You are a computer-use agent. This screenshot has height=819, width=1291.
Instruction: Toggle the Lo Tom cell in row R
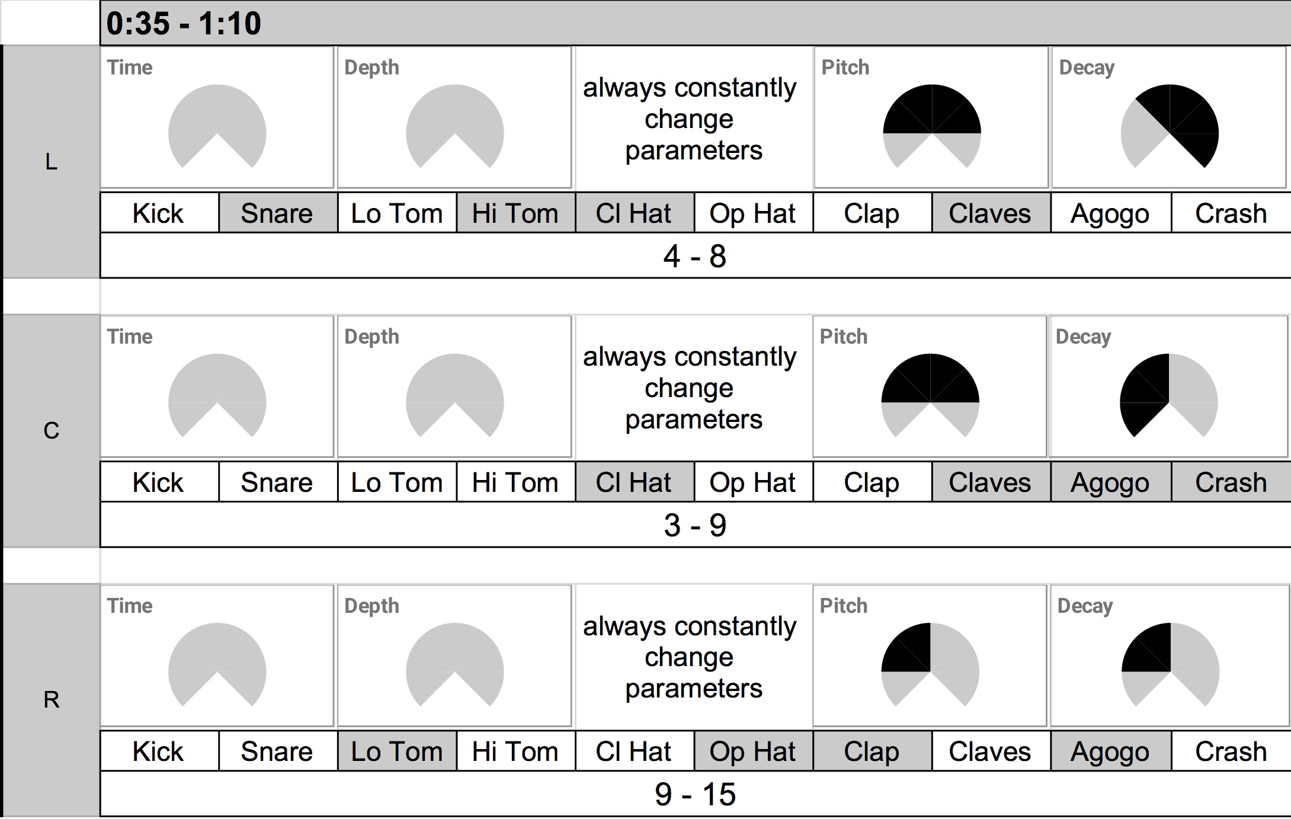[x=396, y=751]
